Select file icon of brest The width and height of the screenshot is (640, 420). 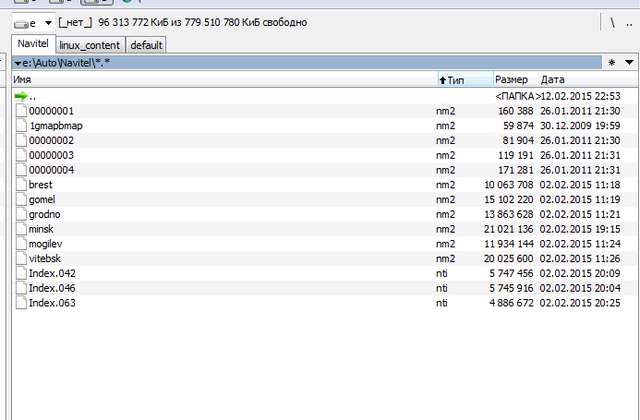click(x=21, y=185)
